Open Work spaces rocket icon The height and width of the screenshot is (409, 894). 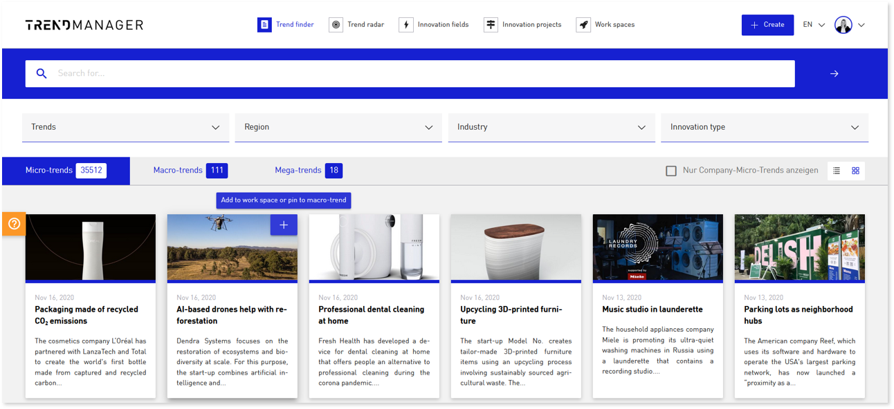(583, 25)
